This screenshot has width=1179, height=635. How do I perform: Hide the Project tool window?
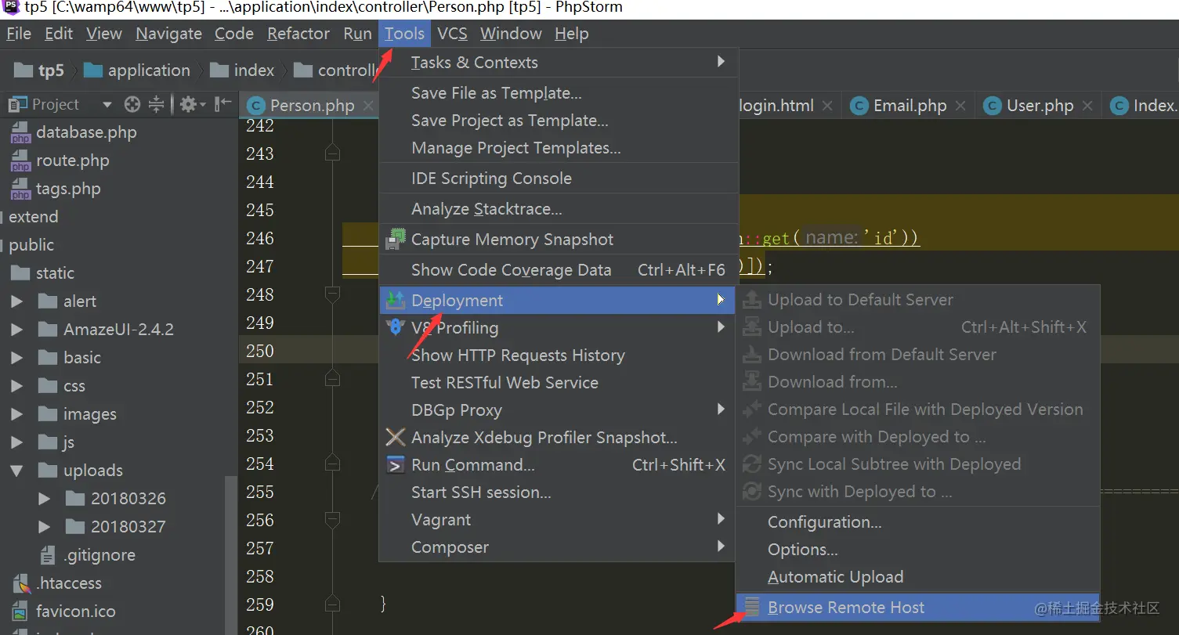click(x=224, y=104)
